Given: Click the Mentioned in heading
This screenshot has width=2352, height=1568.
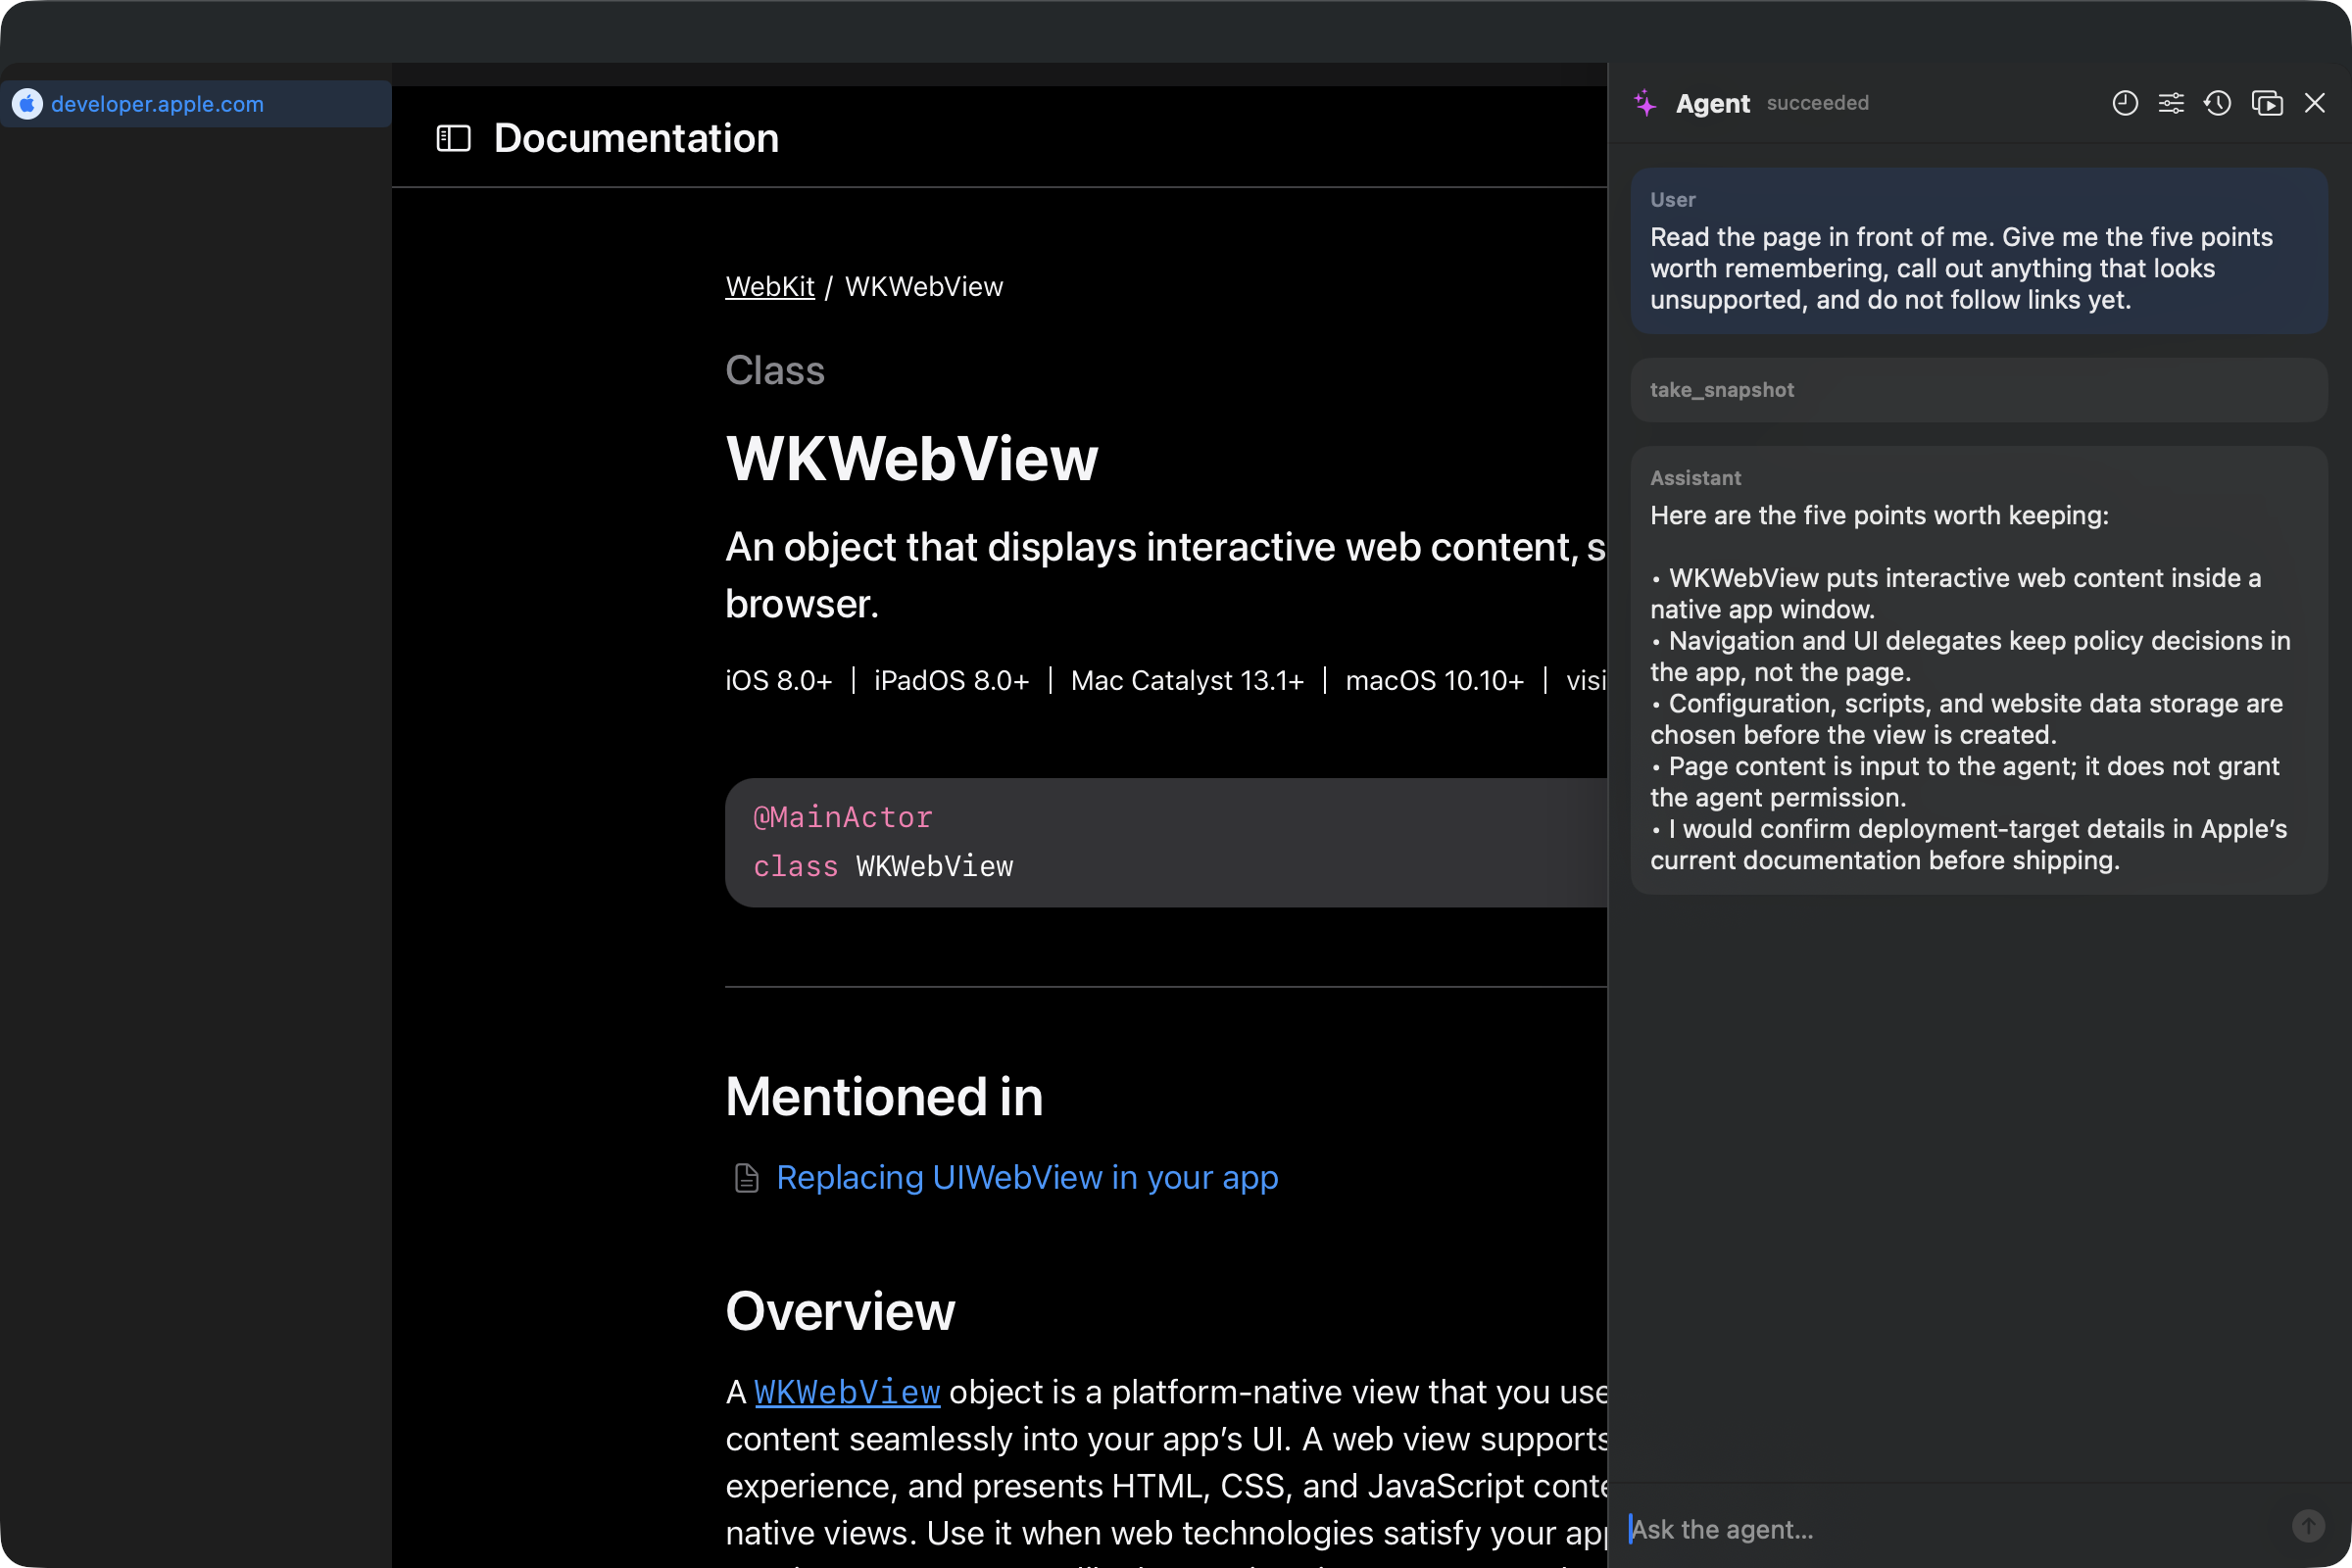Looking at the screenshot, I should click(x=884, y=1097).
